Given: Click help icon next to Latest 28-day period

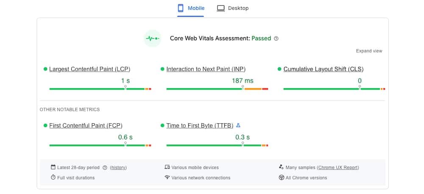Looking at the screenshot, I should pyautogui.click(x=105, y=168).
